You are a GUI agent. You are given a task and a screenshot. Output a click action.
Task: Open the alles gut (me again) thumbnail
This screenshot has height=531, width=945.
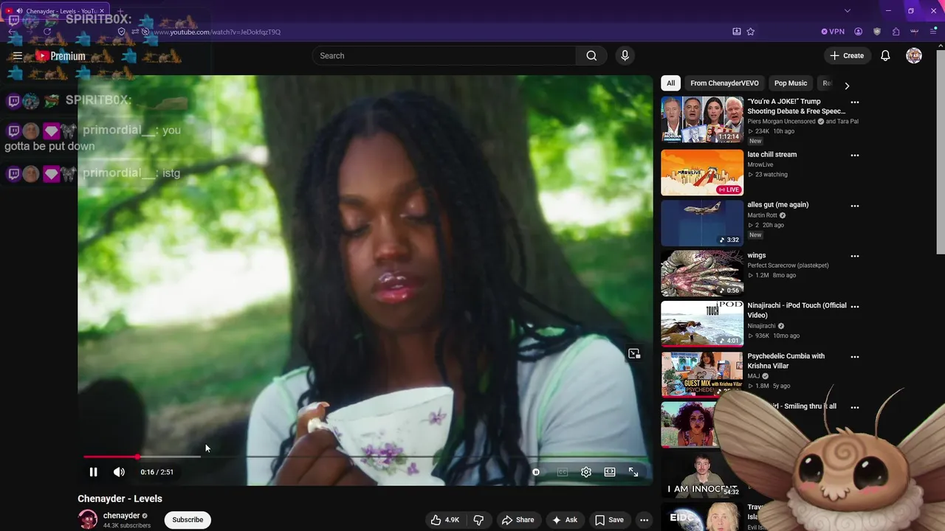pyautogui.click(x=702, y=223)
